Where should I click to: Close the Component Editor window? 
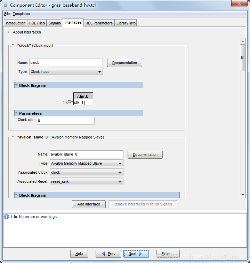(239, 3)
